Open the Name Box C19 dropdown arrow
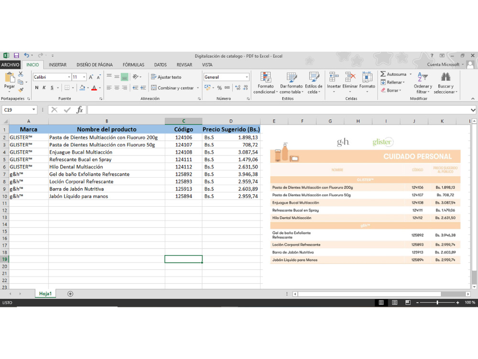Viewport: 478px width, 359px height. click(x=33, y=110)
